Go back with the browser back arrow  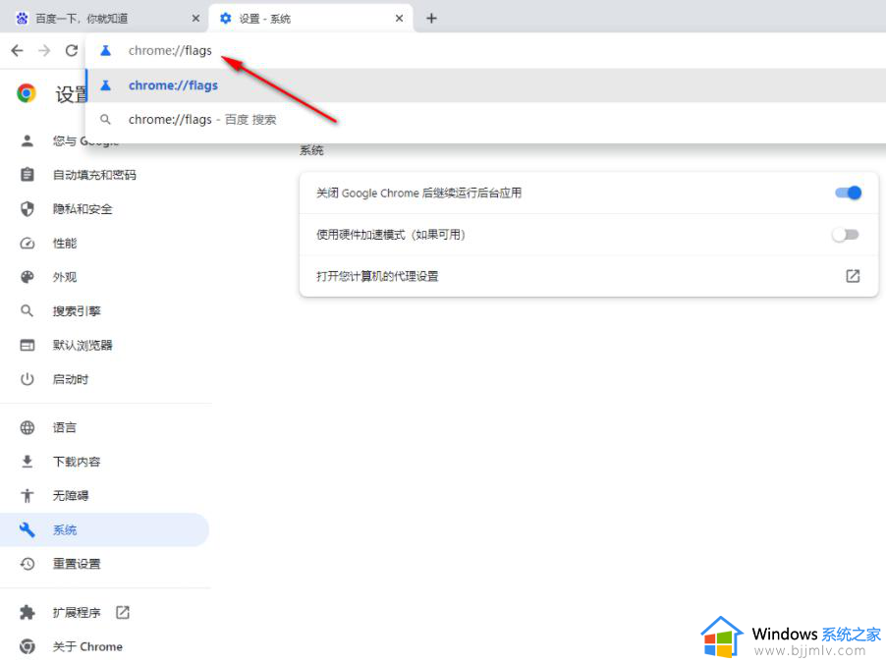(x=18, y=51)
